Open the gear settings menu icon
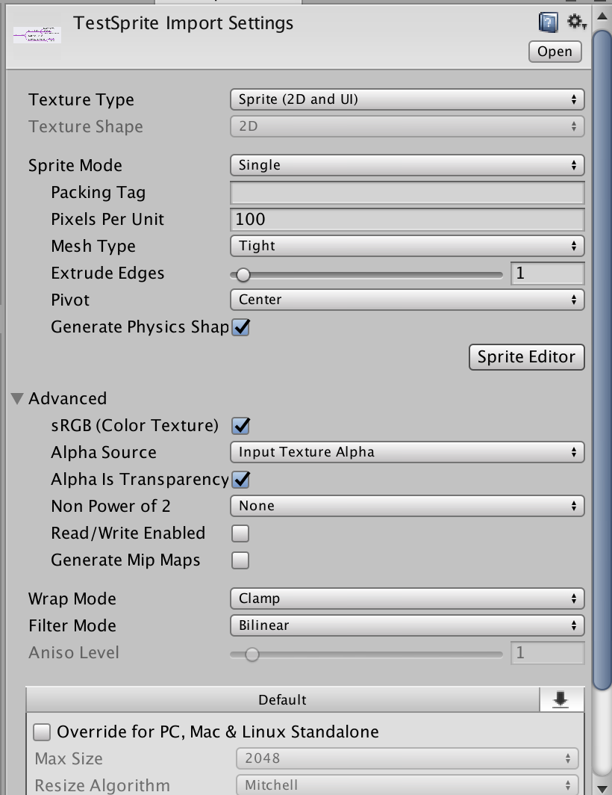 pos(576,22)
